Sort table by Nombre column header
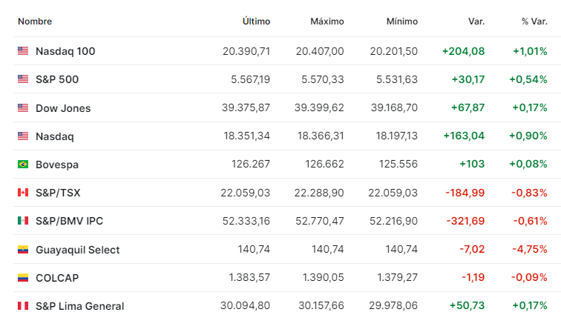 click(x=35, y=21)
